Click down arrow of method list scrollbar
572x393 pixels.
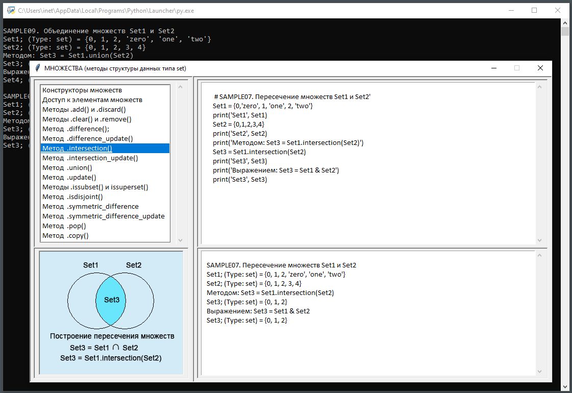coord(180,240)
